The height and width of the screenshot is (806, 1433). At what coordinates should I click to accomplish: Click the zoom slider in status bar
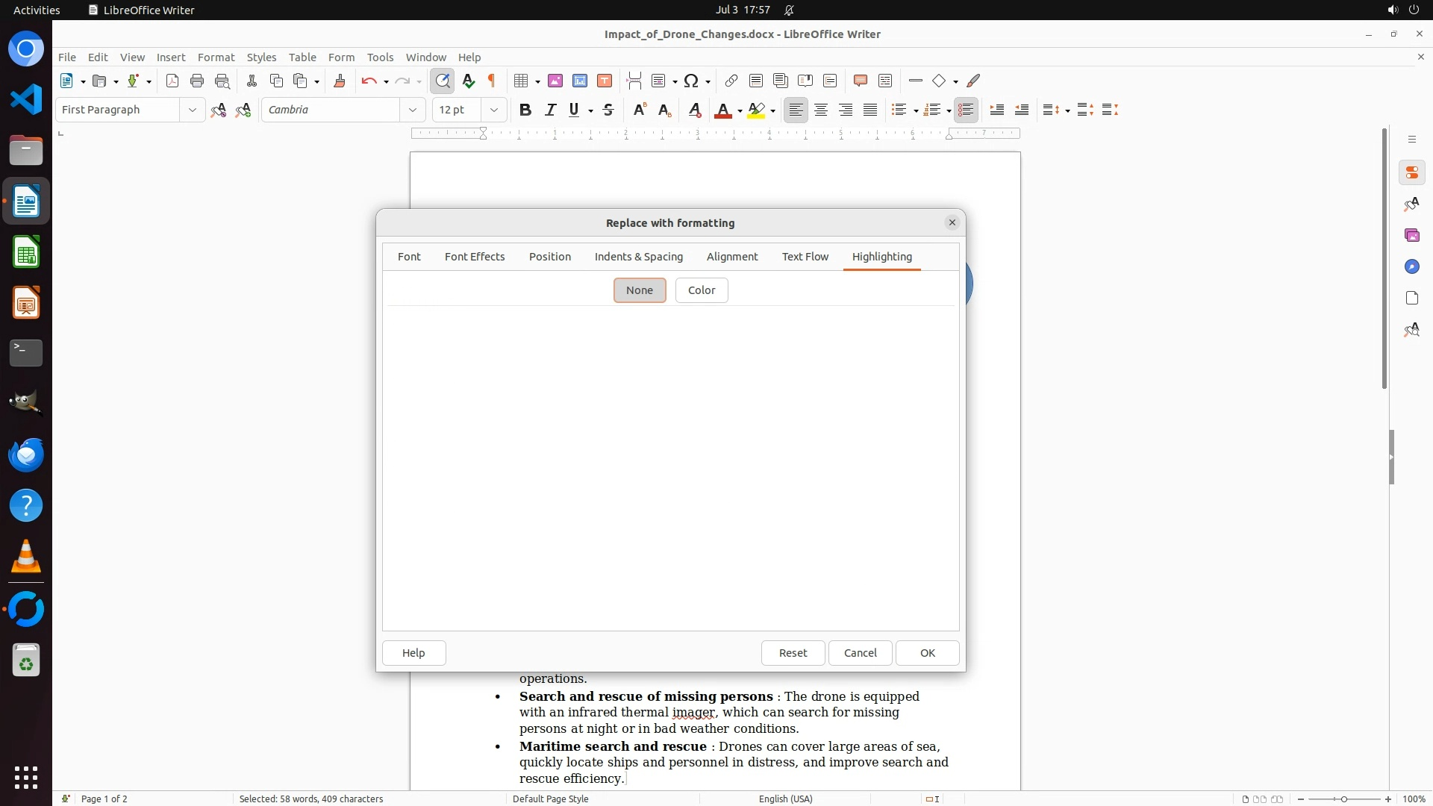pos(1343,799)
